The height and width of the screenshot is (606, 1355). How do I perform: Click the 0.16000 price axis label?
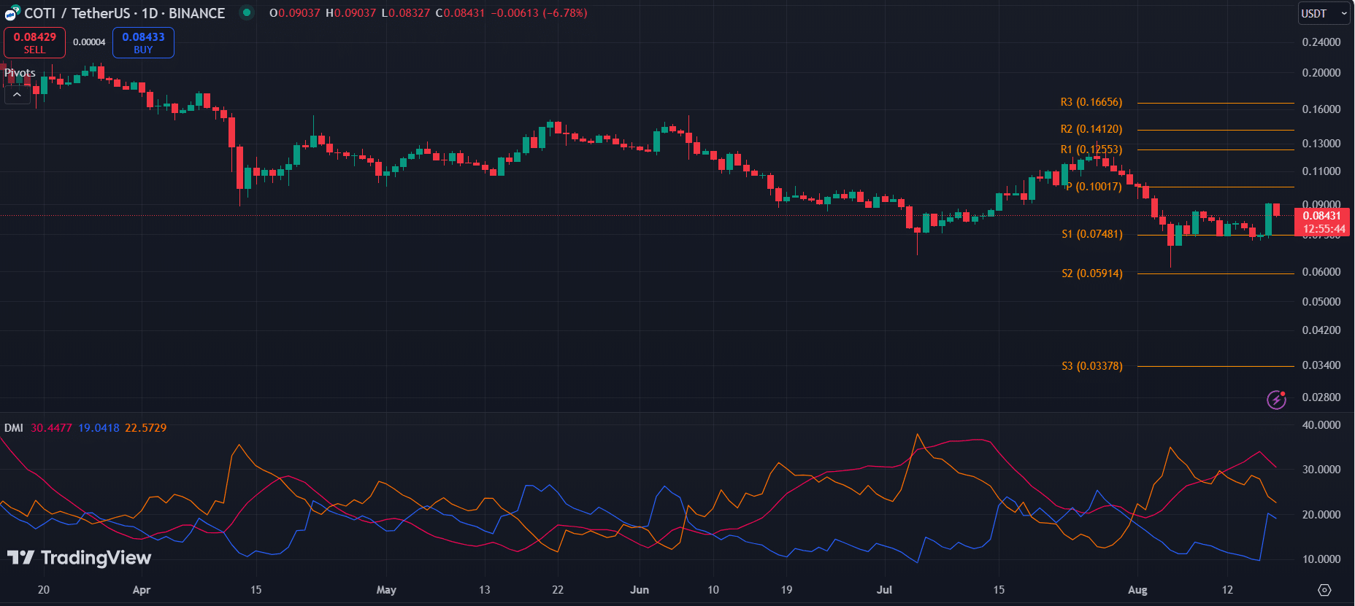(x=1321, y=109)
